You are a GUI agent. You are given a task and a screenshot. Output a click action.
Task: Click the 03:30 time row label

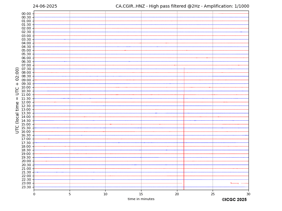tap(26, 39)
